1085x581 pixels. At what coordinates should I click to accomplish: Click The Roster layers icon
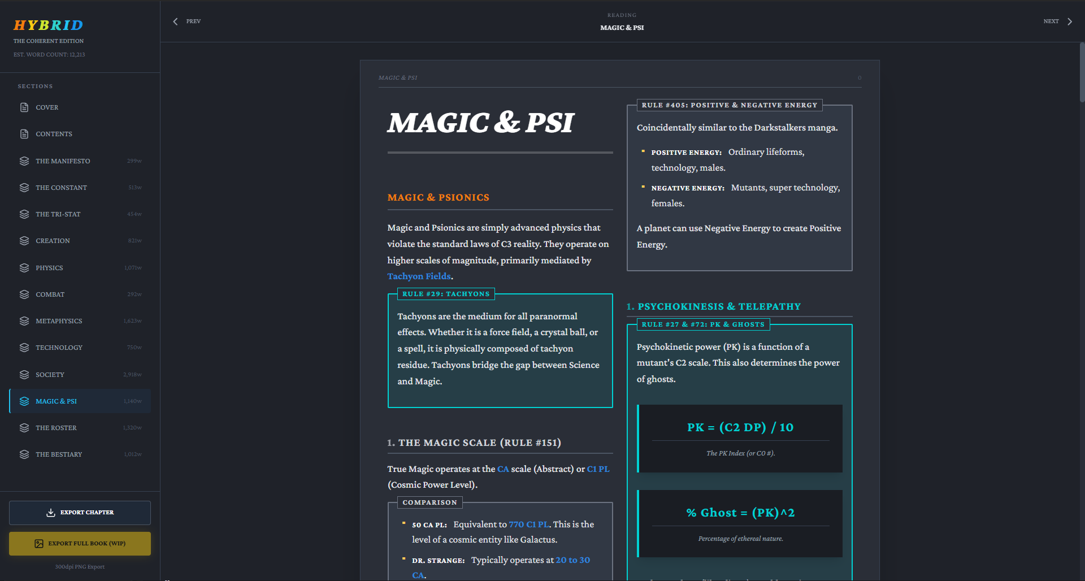(24, 428)
